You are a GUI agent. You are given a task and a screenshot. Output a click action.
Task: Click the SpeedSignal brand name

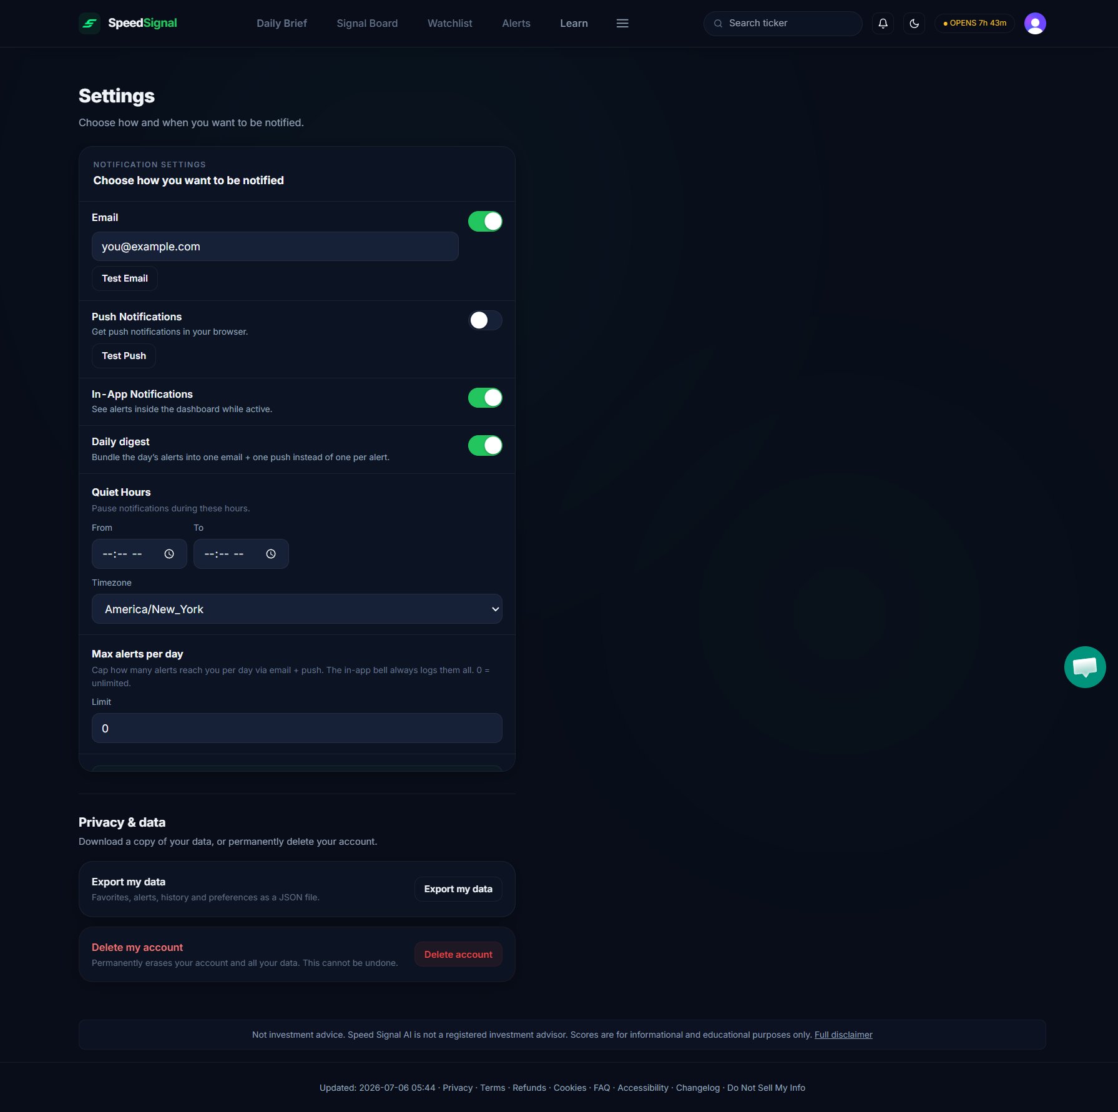[x=142, y=23]
